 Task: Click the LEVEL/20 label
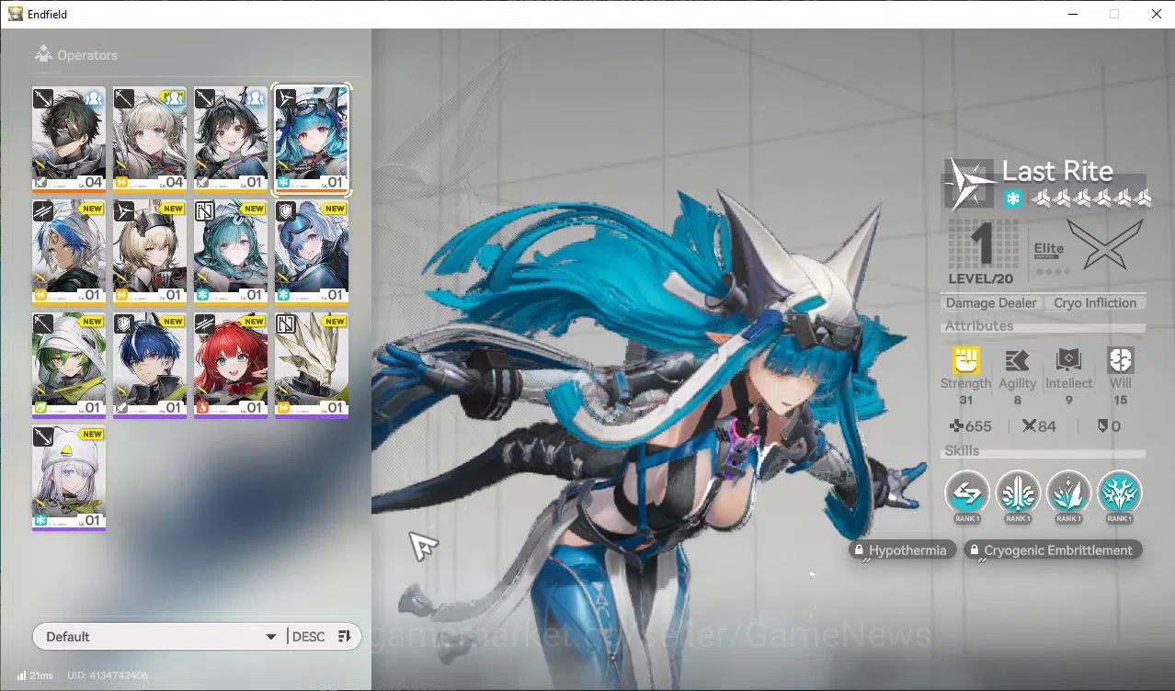(x=979, y=278)
